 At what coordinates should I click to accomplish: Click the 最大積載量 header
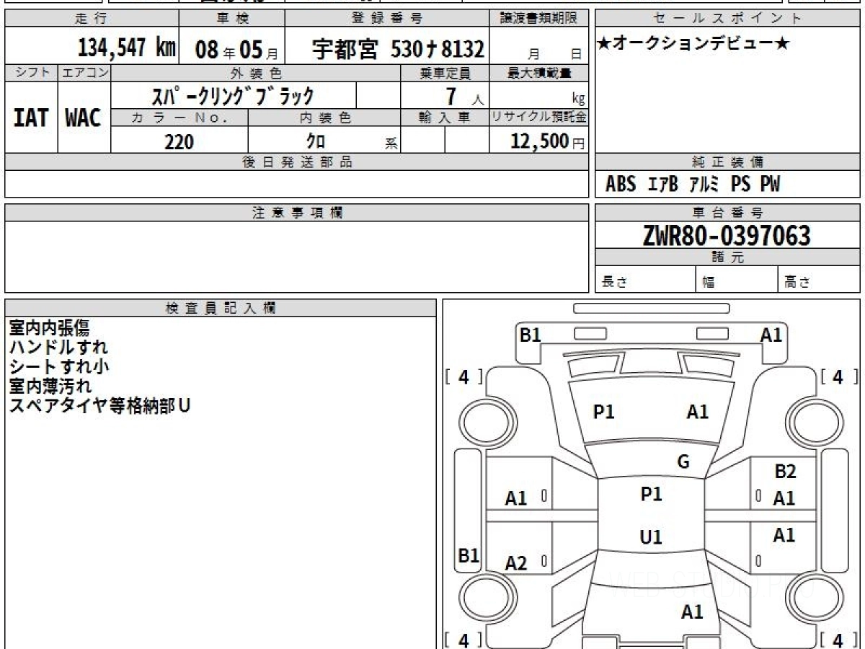tap(539, 73)
